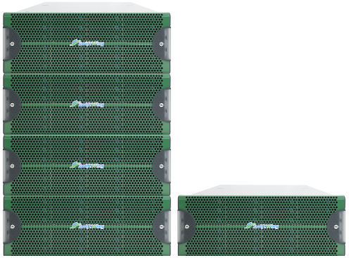Click the SwiftWing logo on the third stacked unit
Image resolution: width=349 pixels, height=258 pixels.
(87, 165)
